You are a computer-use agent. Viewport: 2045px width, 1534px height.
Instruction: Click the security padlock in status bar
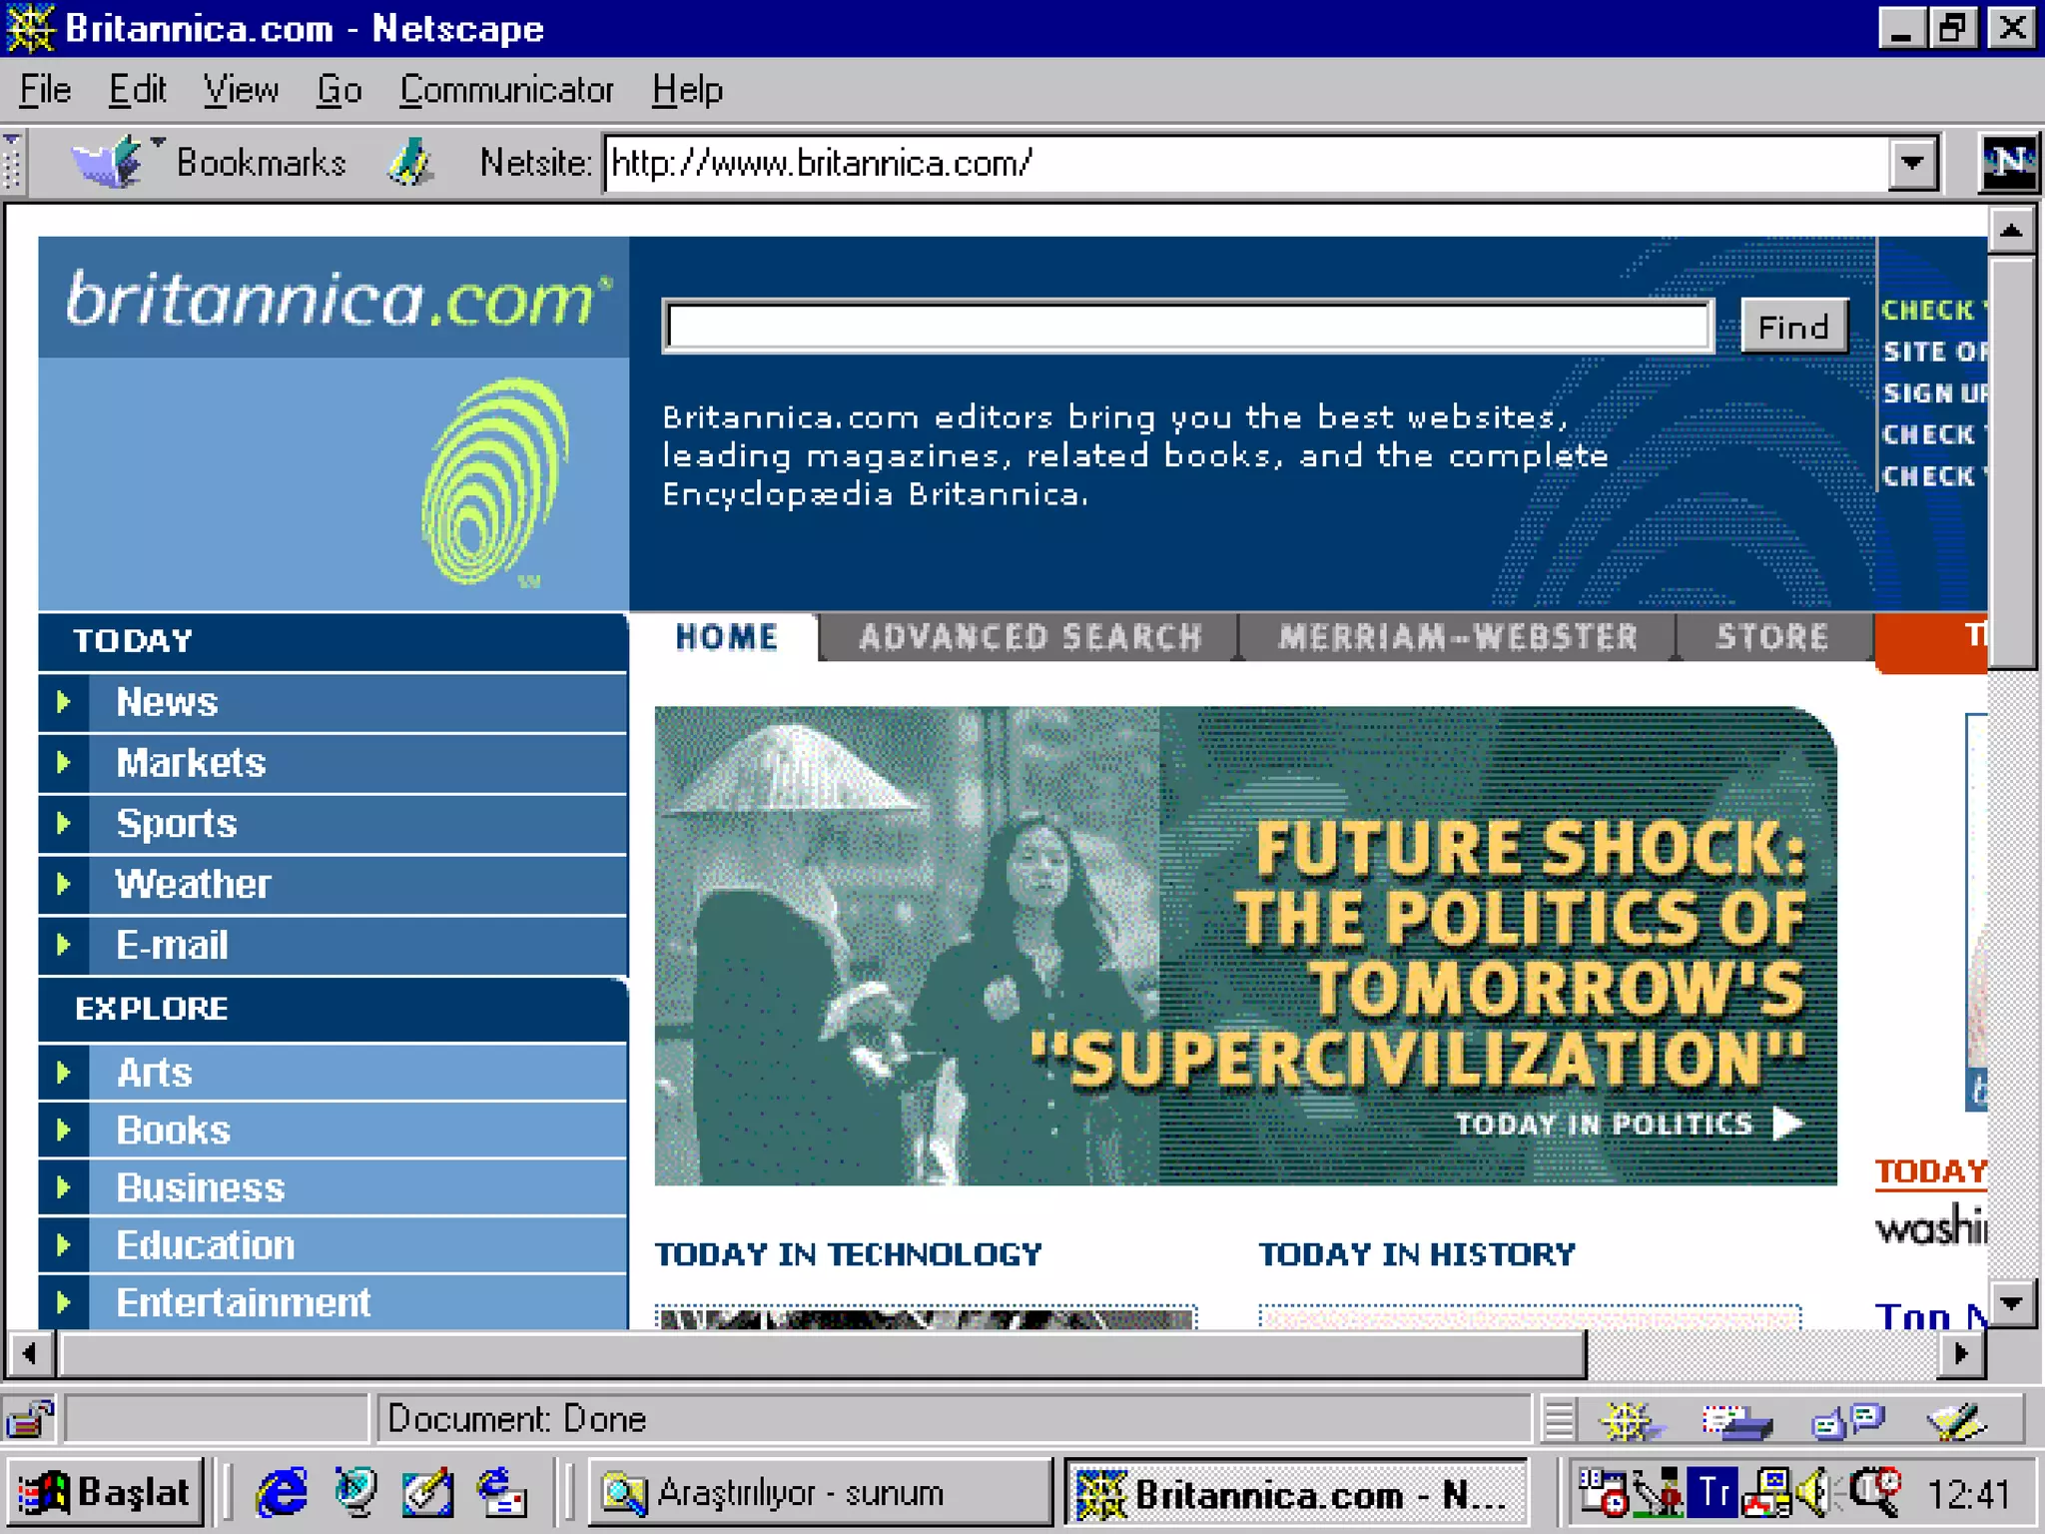(30, 1418)
